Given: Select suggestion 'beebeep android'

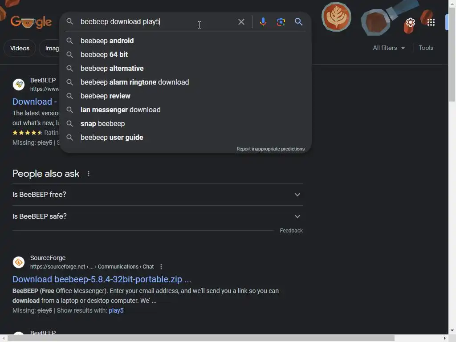Looking at the screenshot, I should [x=186, y=41].
